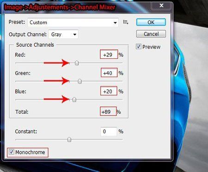Click the Blue label
Screen dimensions: 208x172
tap(21, 92)
